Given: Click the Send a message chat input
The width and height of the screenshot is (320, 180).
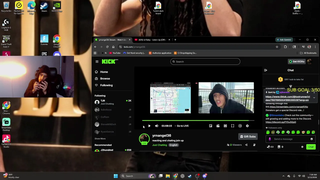Looking at the screenshot, I should (290, 139).
